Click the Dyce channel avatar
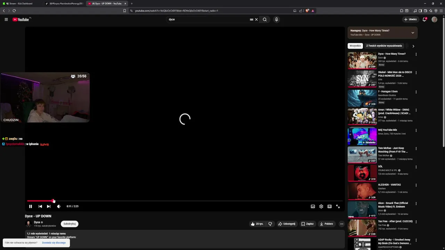This screenshot has width=445, height=250. [x=29, y=224]
